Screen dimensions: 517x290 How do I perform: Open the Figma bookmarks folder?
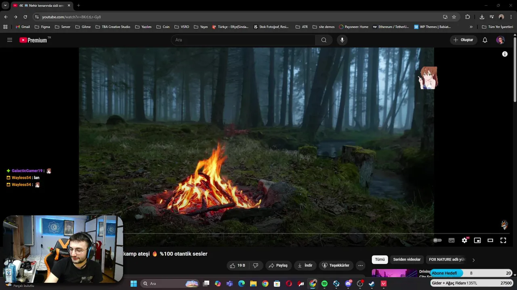tap(42, 27)
